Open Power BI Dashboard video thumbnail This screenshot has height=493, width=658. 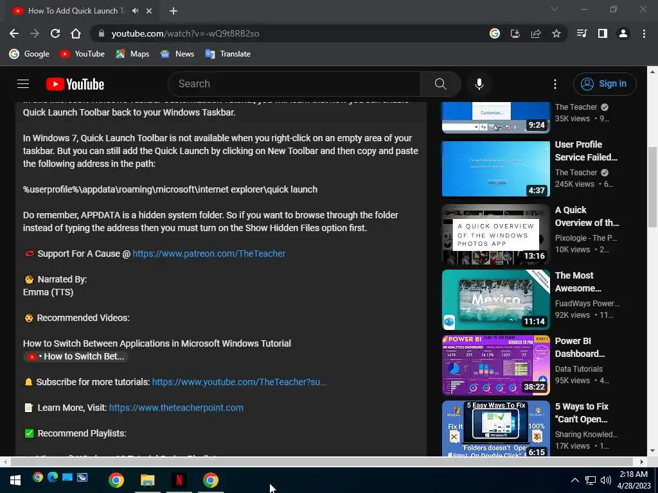coord(495,365)
